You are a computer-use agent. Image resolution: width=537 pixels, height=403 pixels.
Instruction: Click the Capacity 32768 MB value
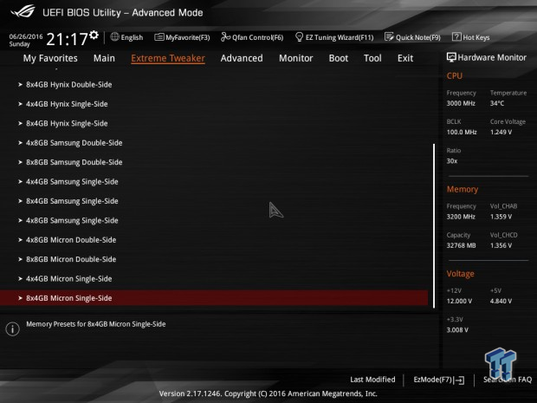tap(461, 245)
